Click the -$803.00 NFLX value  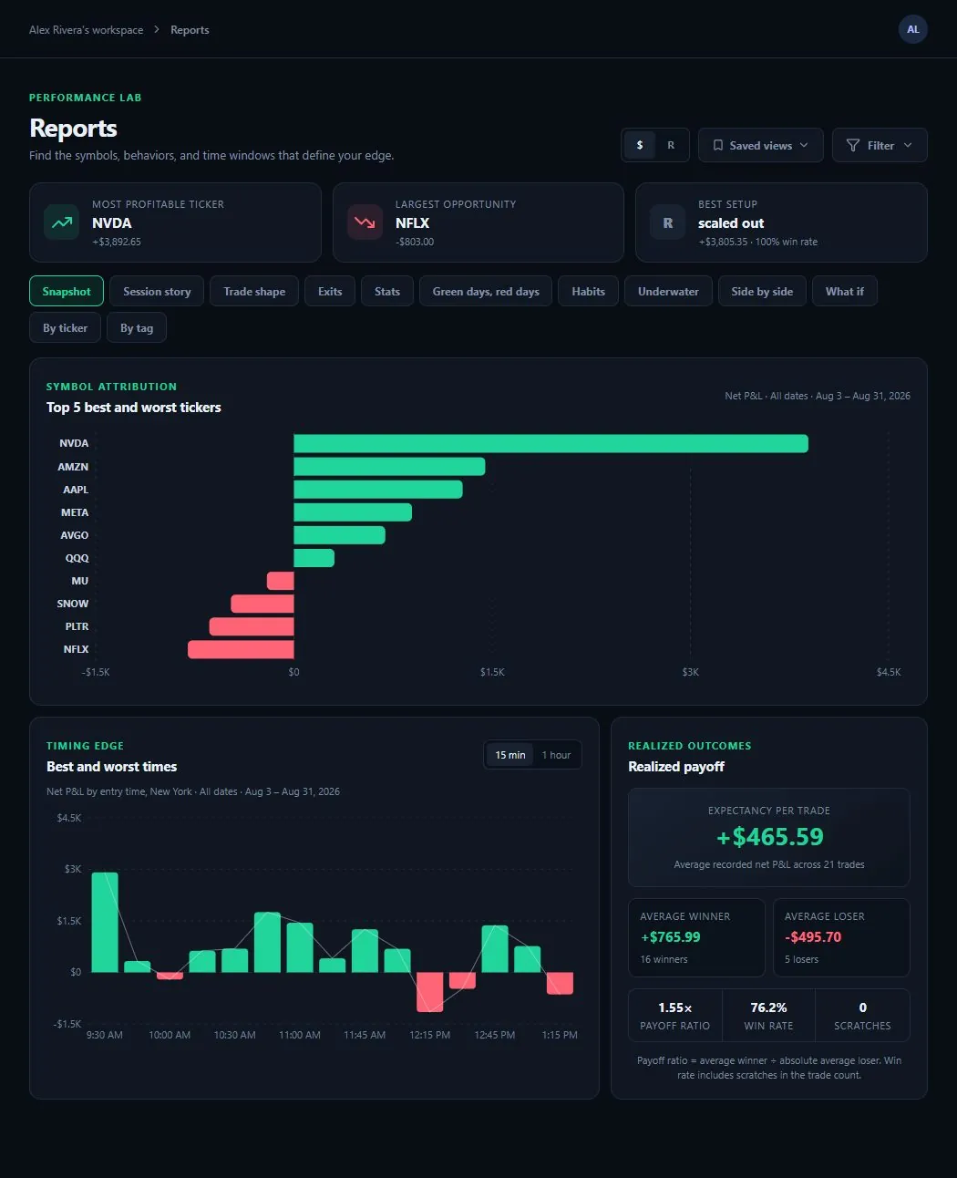[x=415, y=242]
